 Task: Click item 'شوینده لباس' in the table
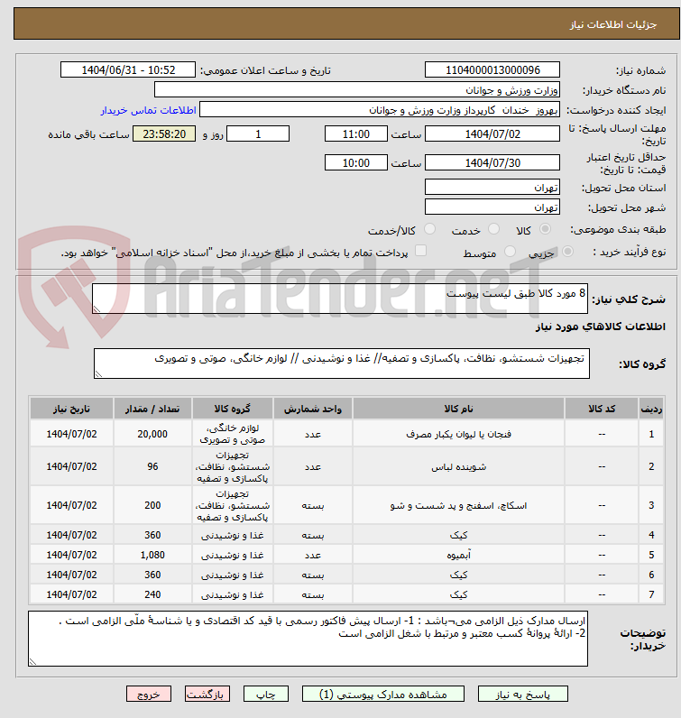[458, 466]
